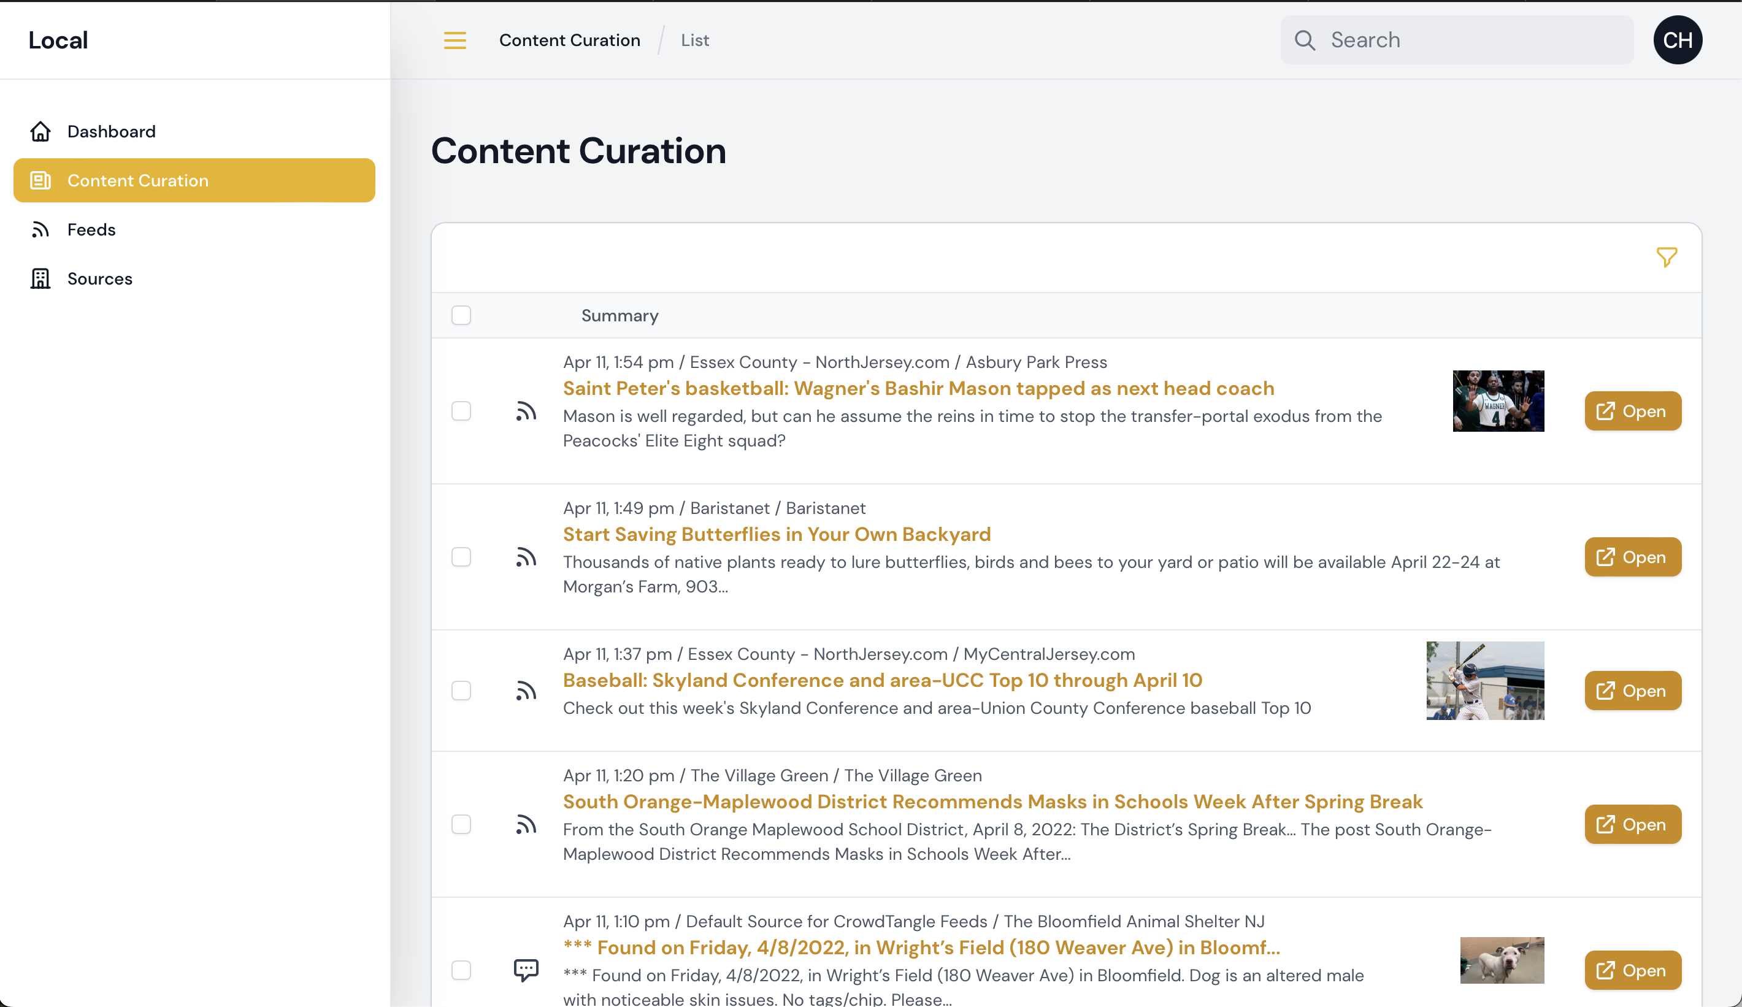This screenshot has width=1742, height=1007.
Task: Click the RSS icon beside Butterflies article
Action: (x=526, y=557)
